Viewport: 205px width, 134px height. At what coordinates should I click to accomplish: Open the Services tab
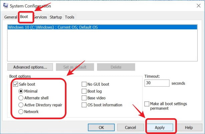[x=40, y=17]
